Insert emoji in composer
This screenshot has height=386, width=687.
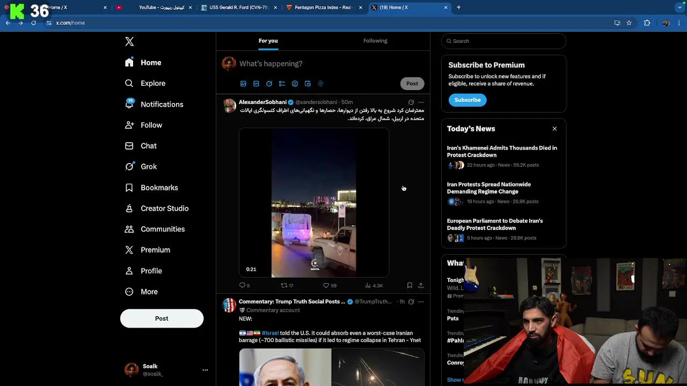coord(295,84)
